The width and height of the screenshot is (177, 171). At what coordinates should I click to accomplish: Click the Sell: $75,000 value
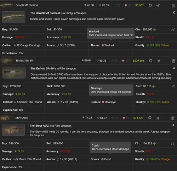click(x=58, y=143)
